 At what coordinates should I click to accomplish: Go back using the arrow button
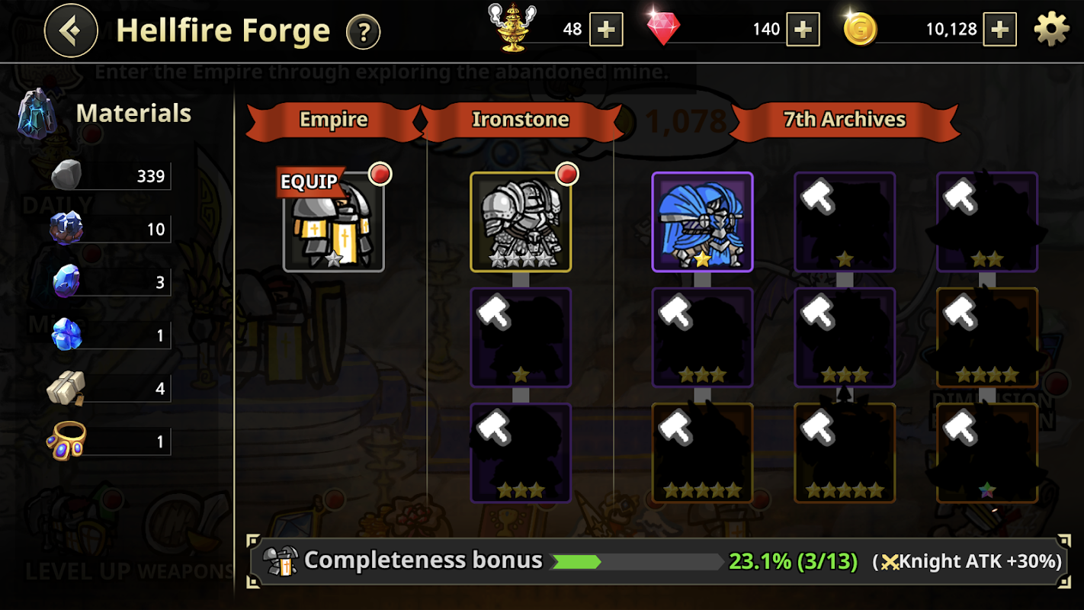(x=71, y=31)
